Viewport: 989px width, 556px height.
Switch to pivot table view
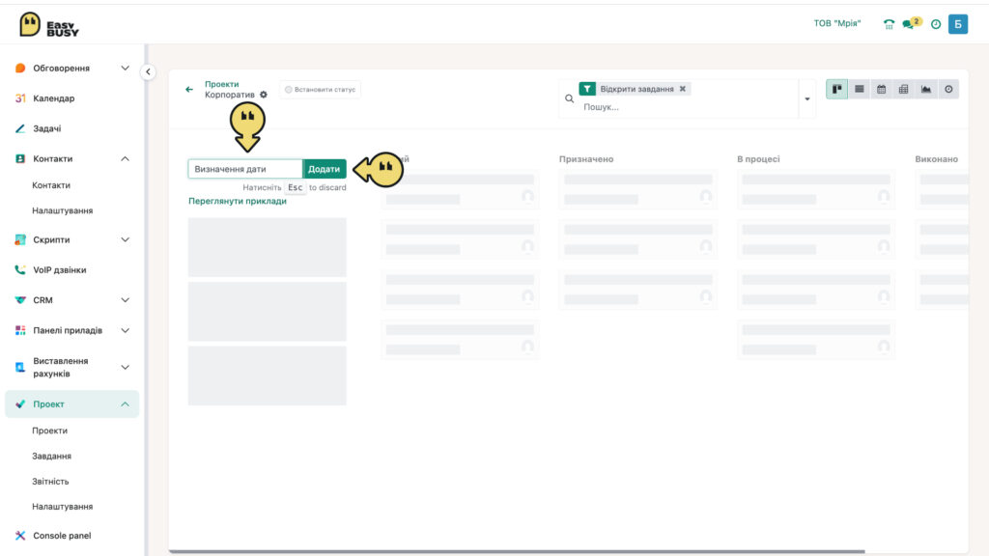(903, 89)
